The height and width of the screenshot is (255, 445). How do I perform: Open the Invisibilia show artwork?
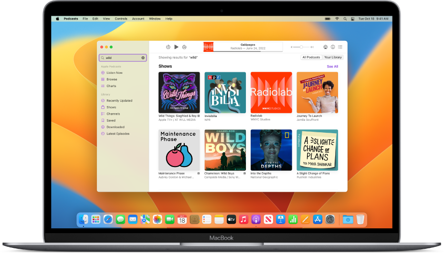(225, 92)
